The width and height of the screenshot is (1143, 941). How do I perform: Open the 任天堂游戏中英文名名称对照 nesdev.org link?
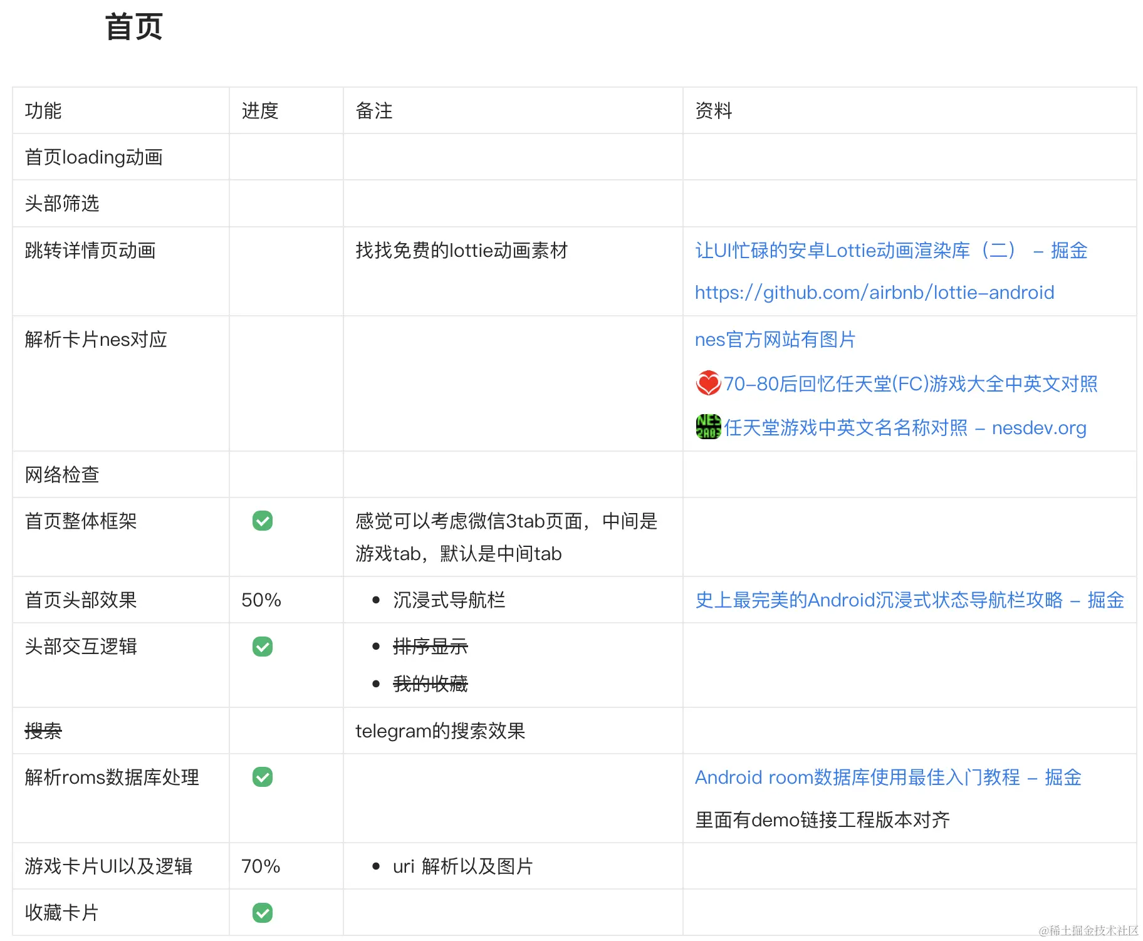[x=905, y=428]
